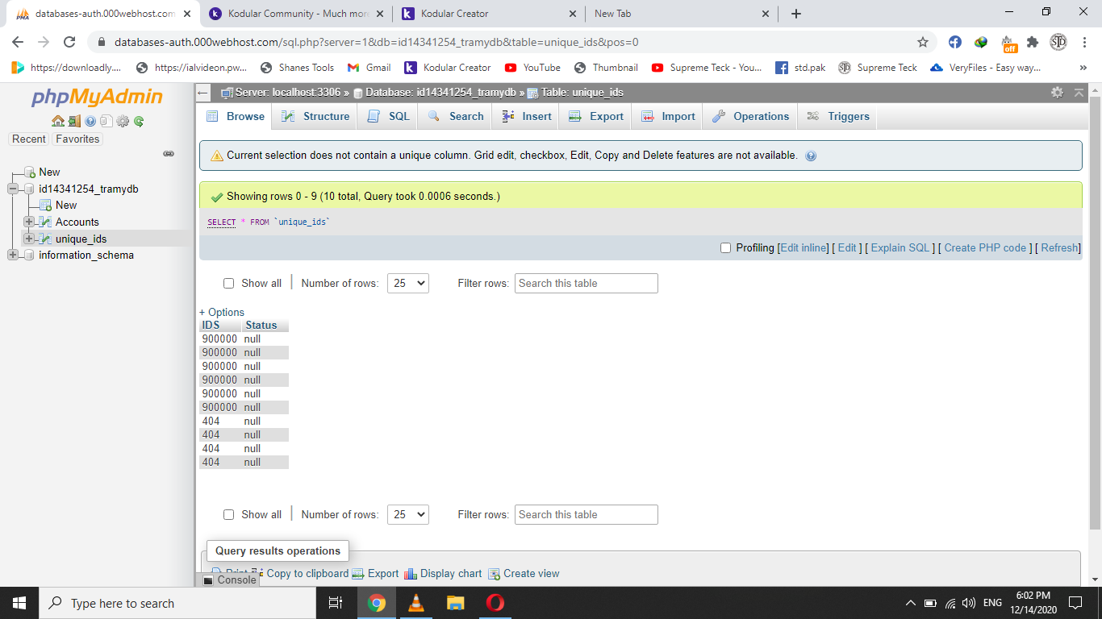Copy query results to clipboard
Image resolution: width=1102 pixels, height=619 pixels.
(307, 573)
